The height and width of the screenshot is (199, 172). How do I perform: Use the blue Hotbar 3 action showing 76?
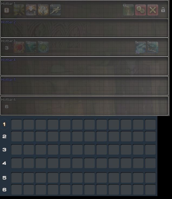(141, 47)
